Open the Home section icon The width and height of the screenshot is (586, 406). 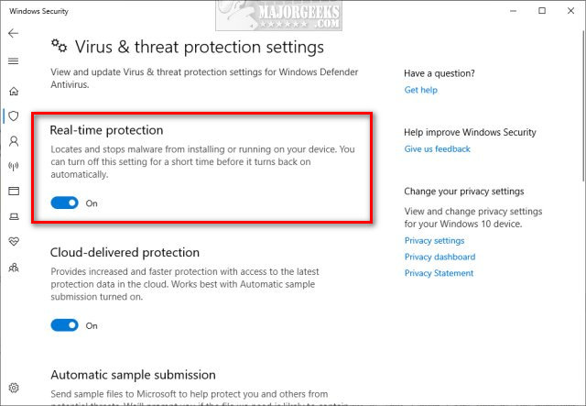(13, 91)
